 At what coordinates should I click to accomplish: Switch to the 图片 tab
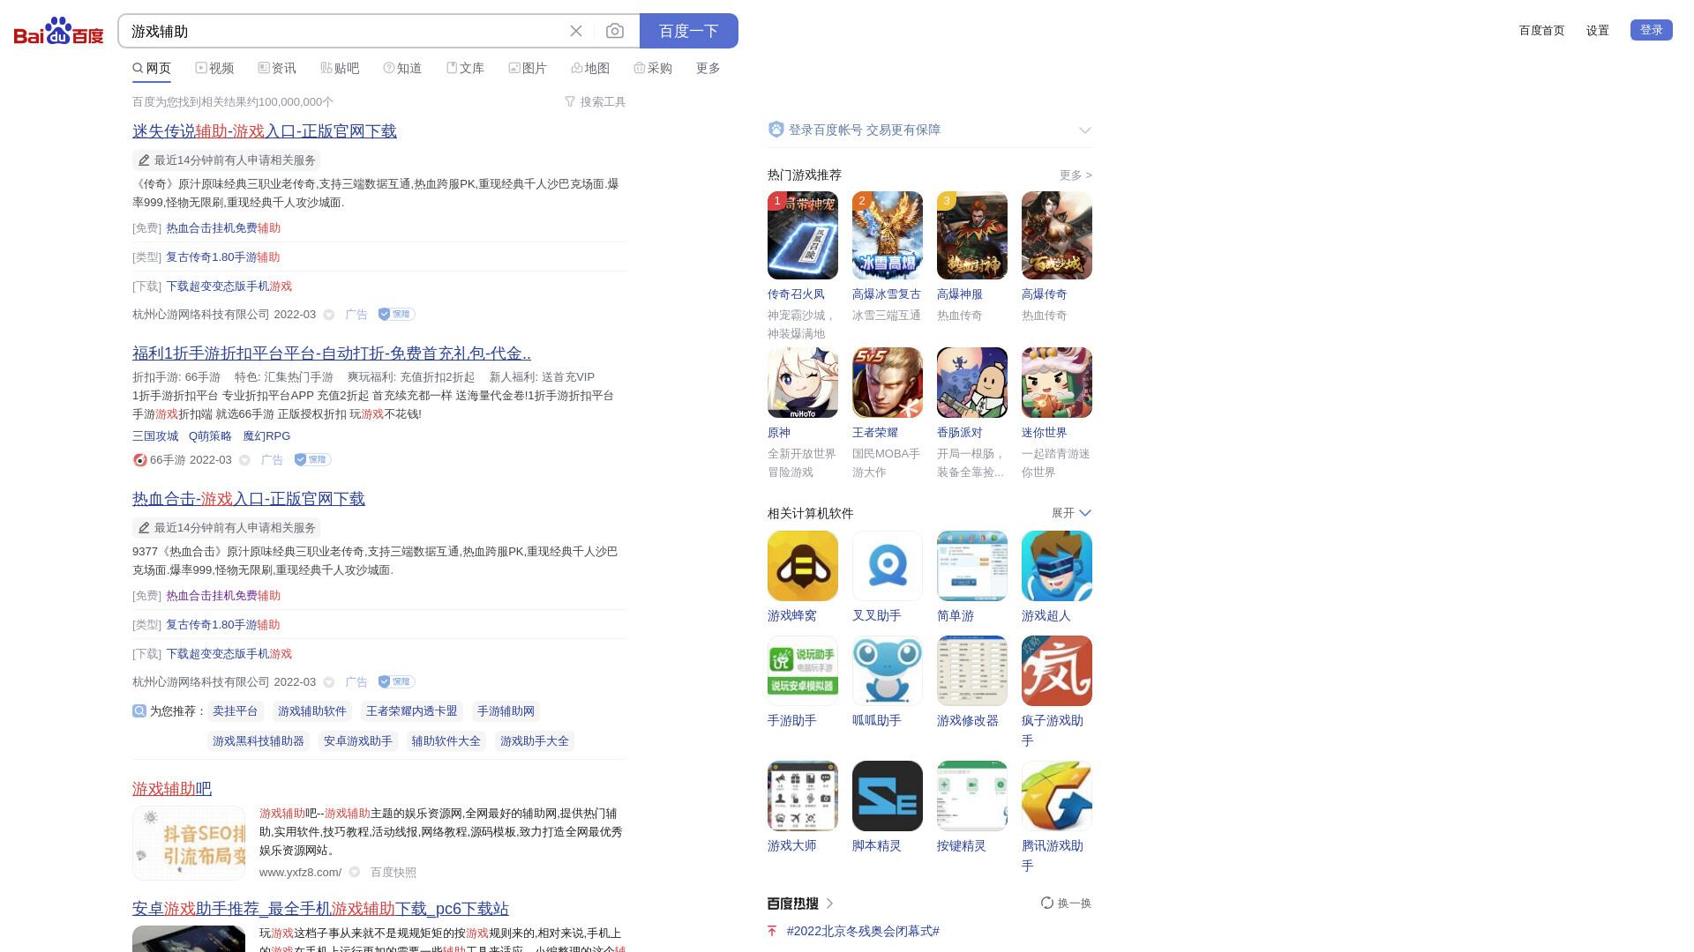coord(528,68)
